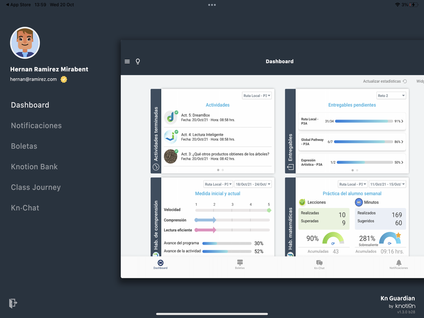Select Notificaciones in the side menu

[x=36, y=126]
